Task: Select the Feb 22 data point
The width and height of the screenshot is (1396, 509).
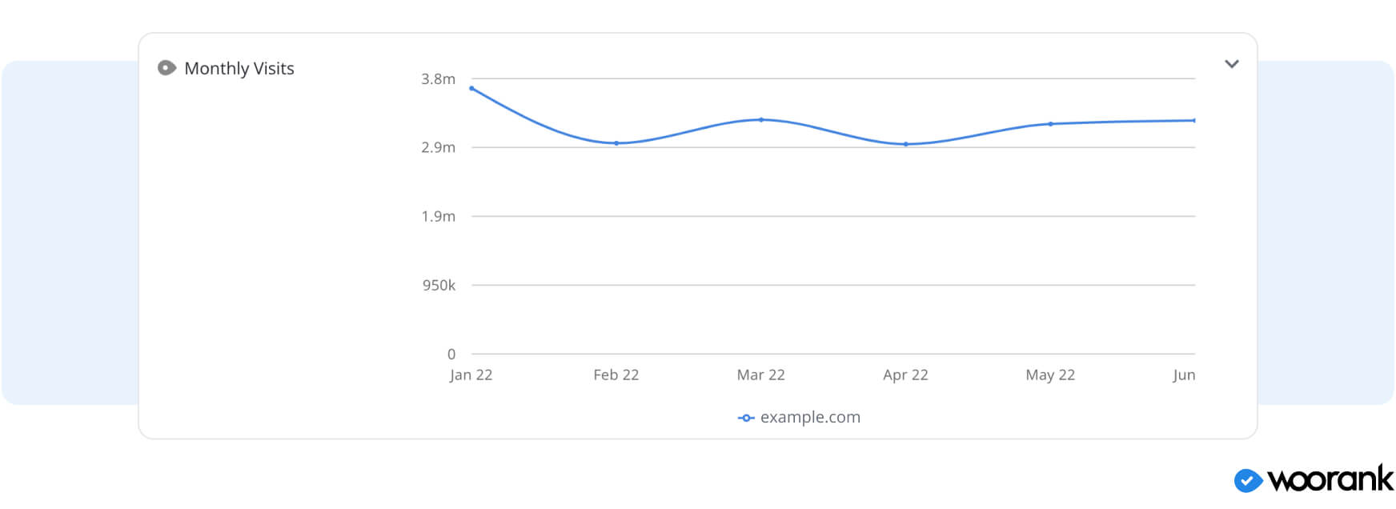Action: click(x=616, y=143)
